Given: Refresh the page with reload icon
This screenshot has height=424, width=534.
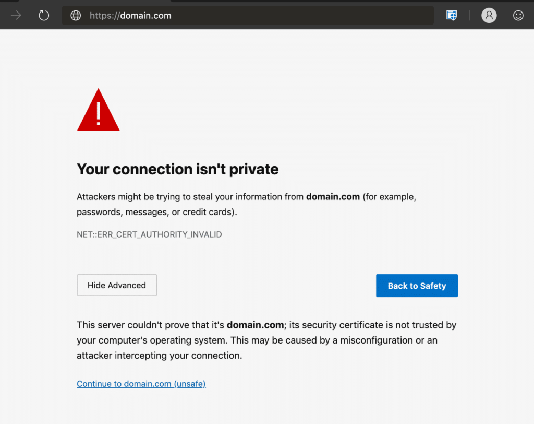Looking at the screenshot, I should tap(44, 16).
